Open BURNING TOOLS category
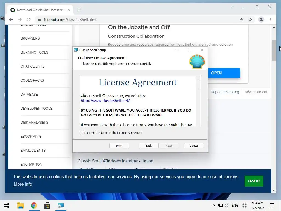Viewport: 281px width, 211px height. click(x=34, y=52)
